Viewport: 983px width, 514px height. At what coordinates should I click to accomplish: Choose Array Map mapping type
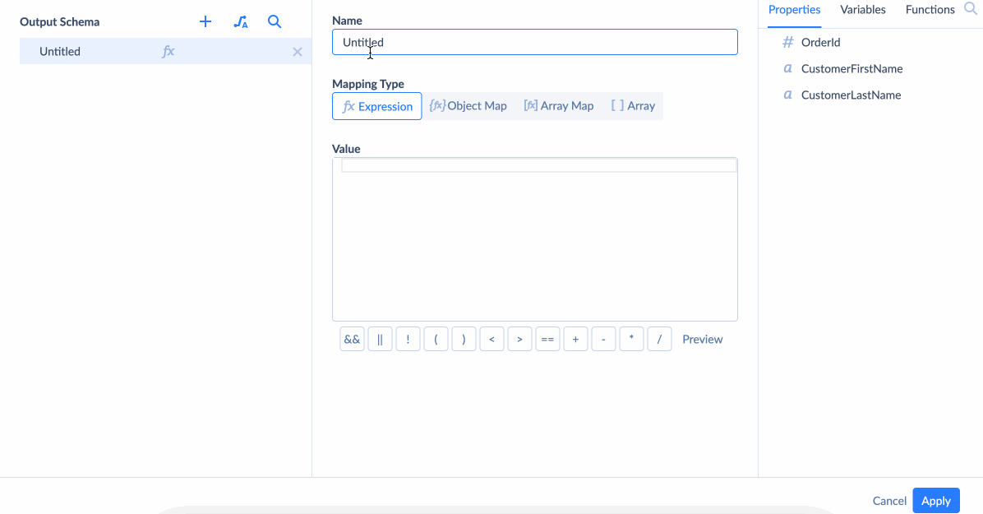tap(559, 106)
